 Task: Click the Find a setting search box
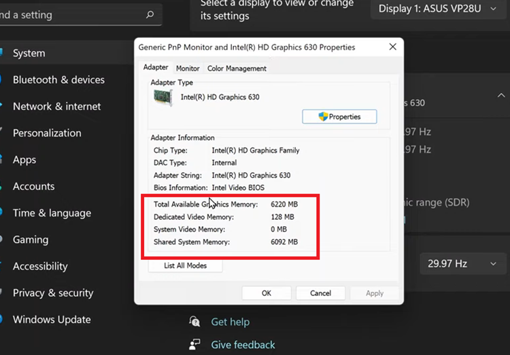(81, 15)
